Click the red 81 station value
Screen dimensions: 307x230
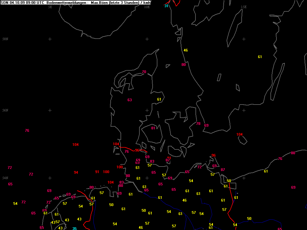coord(153,128)
